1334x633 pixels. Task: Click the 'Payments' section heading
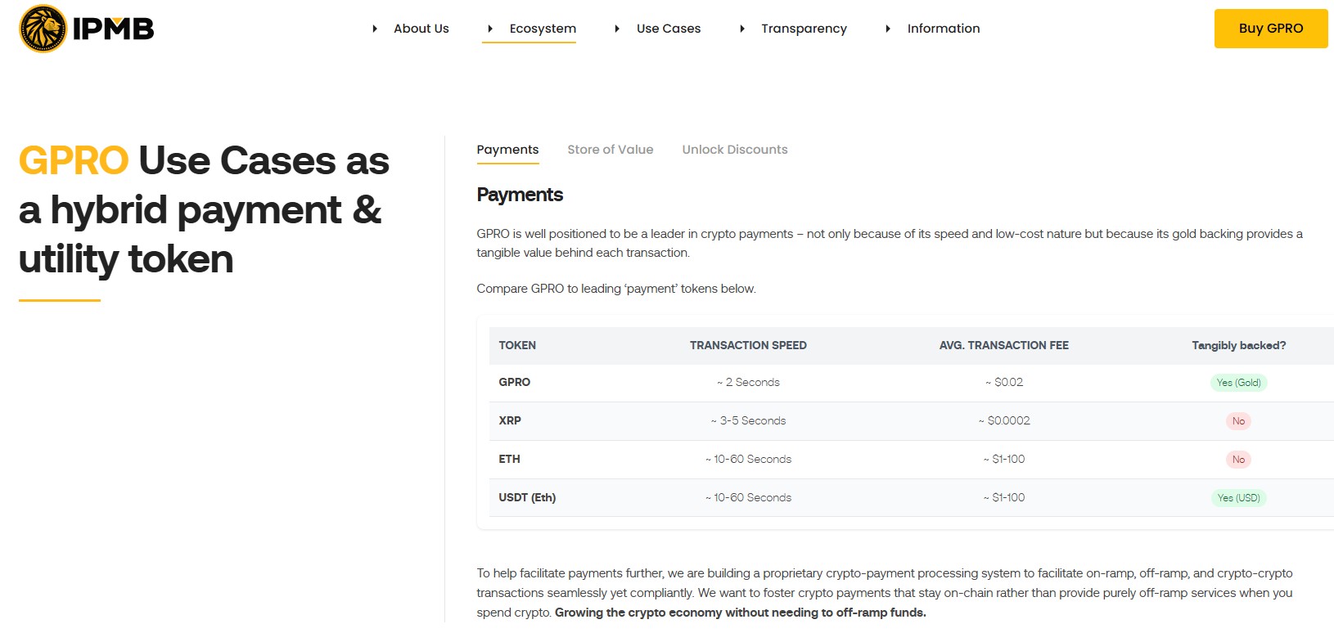click(x=520, y=195)
